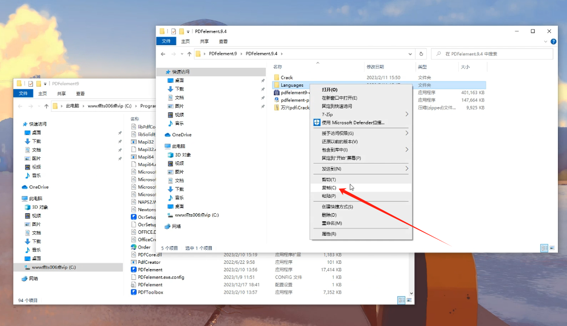Select the Languages folder icon
The height and width of the screenshot is (326, 567).
tap(277, 85)
